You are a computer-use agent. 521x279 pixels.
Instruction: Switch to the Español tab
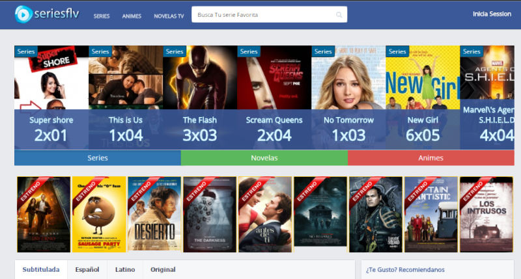(87, 269)
